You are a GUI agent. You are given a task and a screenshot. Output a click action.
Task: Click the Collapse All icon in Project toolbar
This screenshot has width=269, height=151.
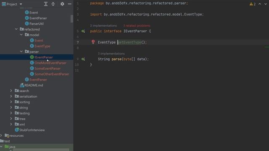[53, 4]
